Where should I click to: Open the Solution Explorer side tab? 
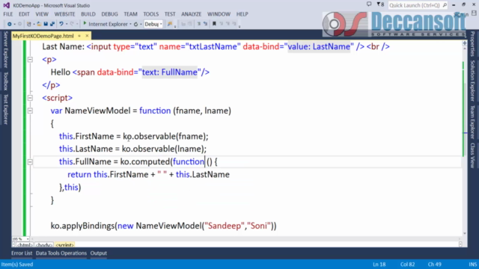472,81
